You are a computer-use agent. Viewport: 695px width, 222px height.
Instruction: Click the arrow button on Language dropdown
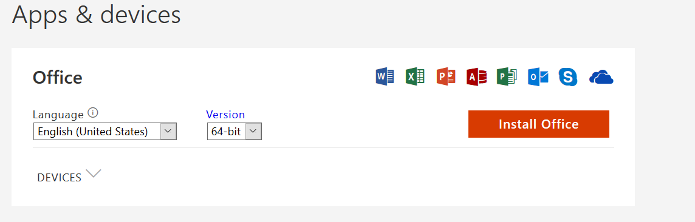click(x=168, y=132)
